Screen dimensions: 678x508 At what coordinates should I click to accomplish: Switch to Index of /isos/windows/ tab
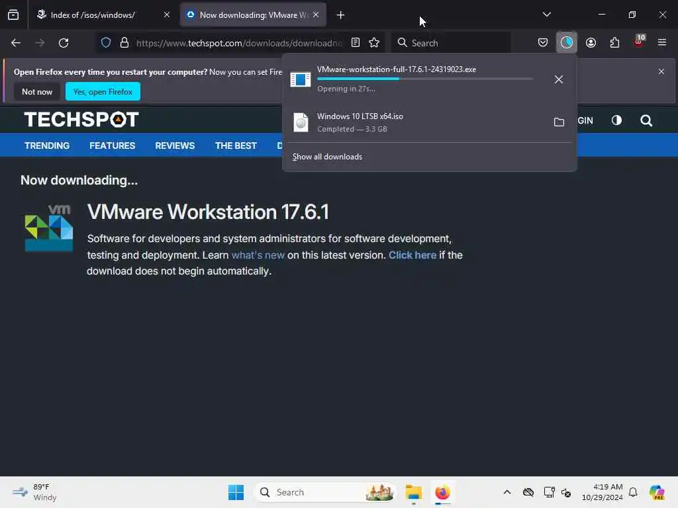tap(103, 15)
